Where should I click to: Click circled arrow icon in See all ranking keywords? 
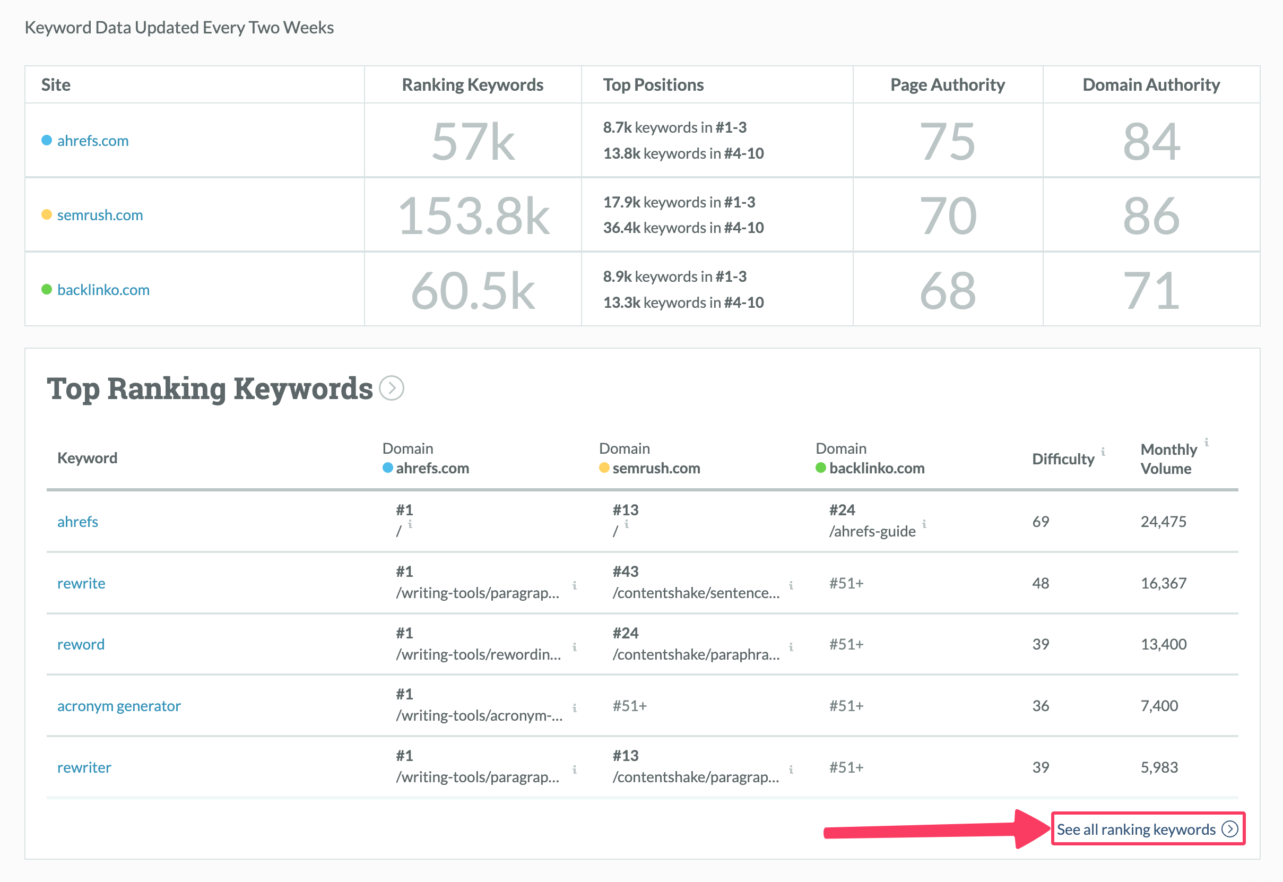tap(1230, 829)
